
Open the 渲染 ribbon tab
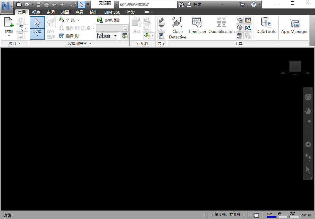(131, 12)
